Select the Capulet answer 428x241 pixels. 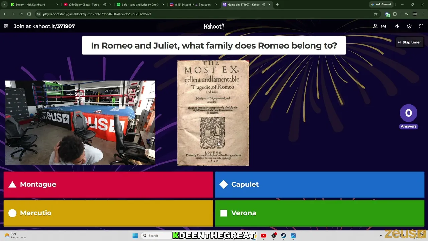click(319, 185)
